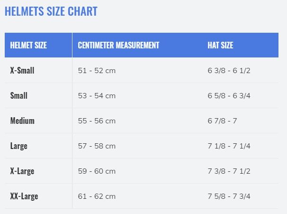Select the 61 - 62 cm cell
The image size is (287, 214).
(97, 196)
